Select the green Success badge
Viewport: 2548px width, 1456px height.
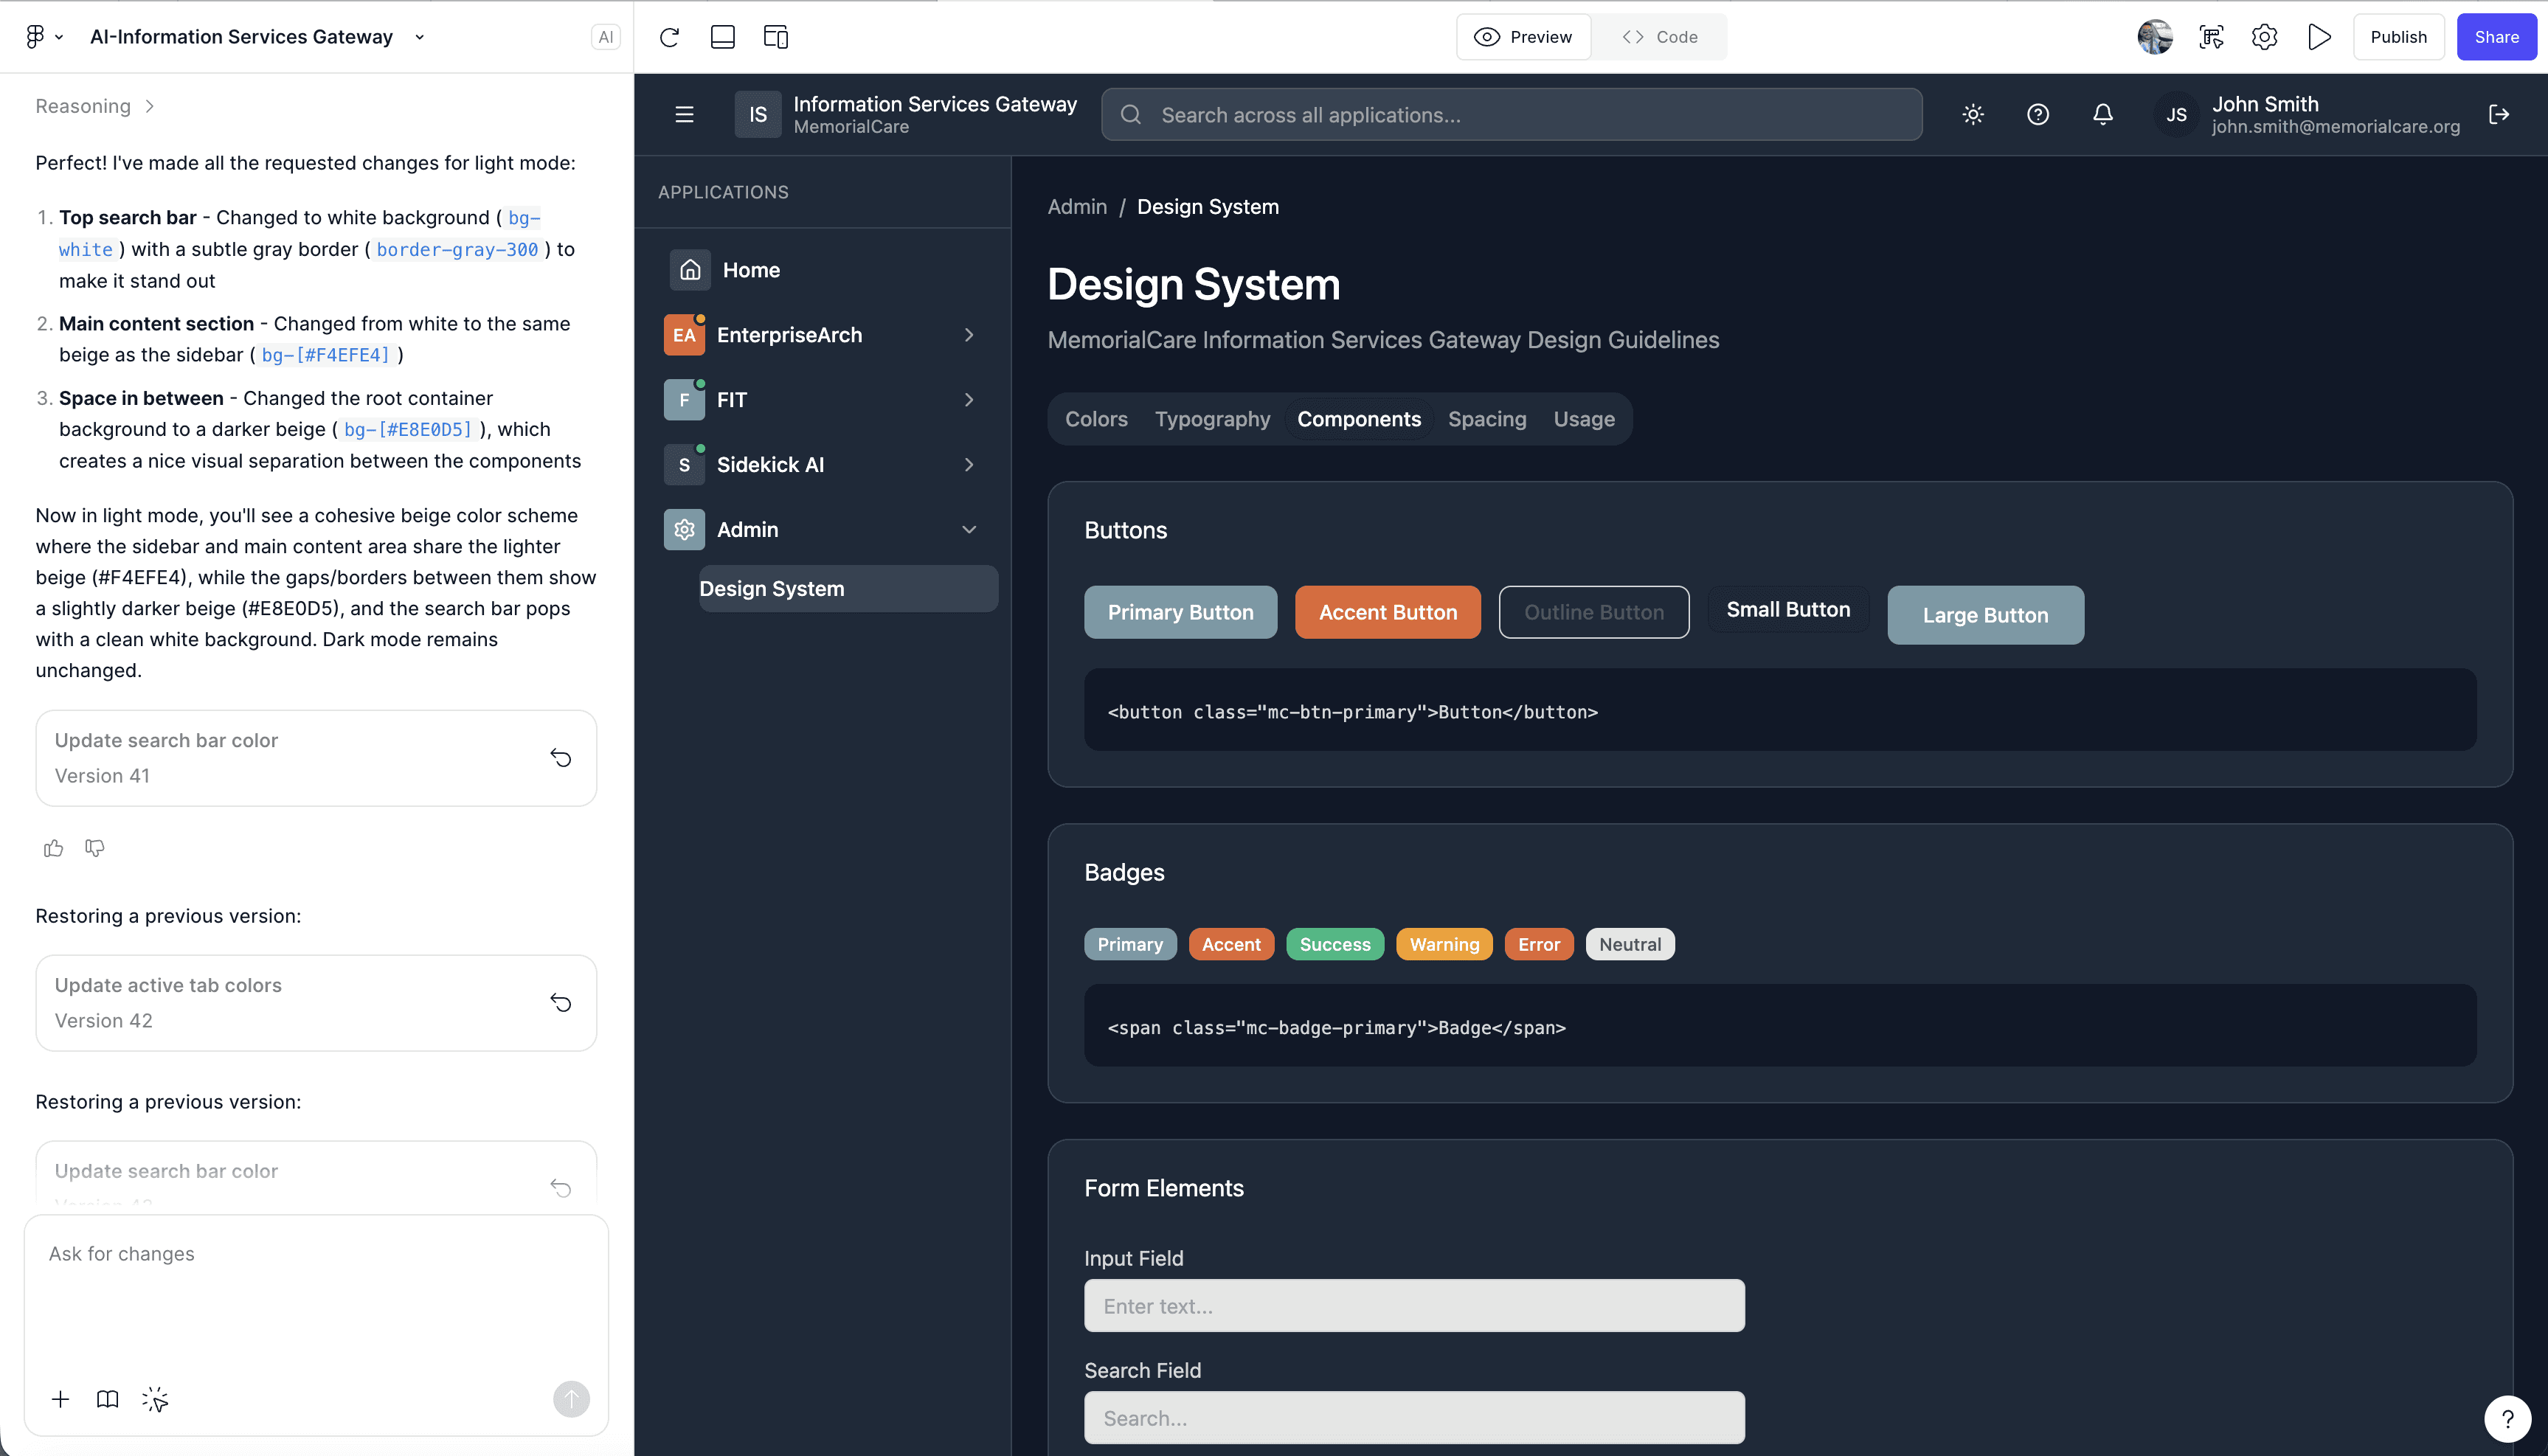1335,944
